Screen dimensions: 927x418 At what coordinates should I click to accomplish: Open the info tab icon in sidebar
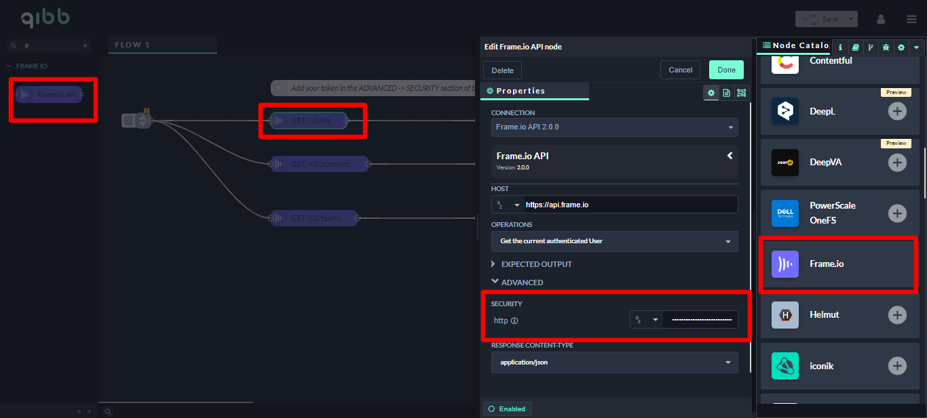[840, 47]
